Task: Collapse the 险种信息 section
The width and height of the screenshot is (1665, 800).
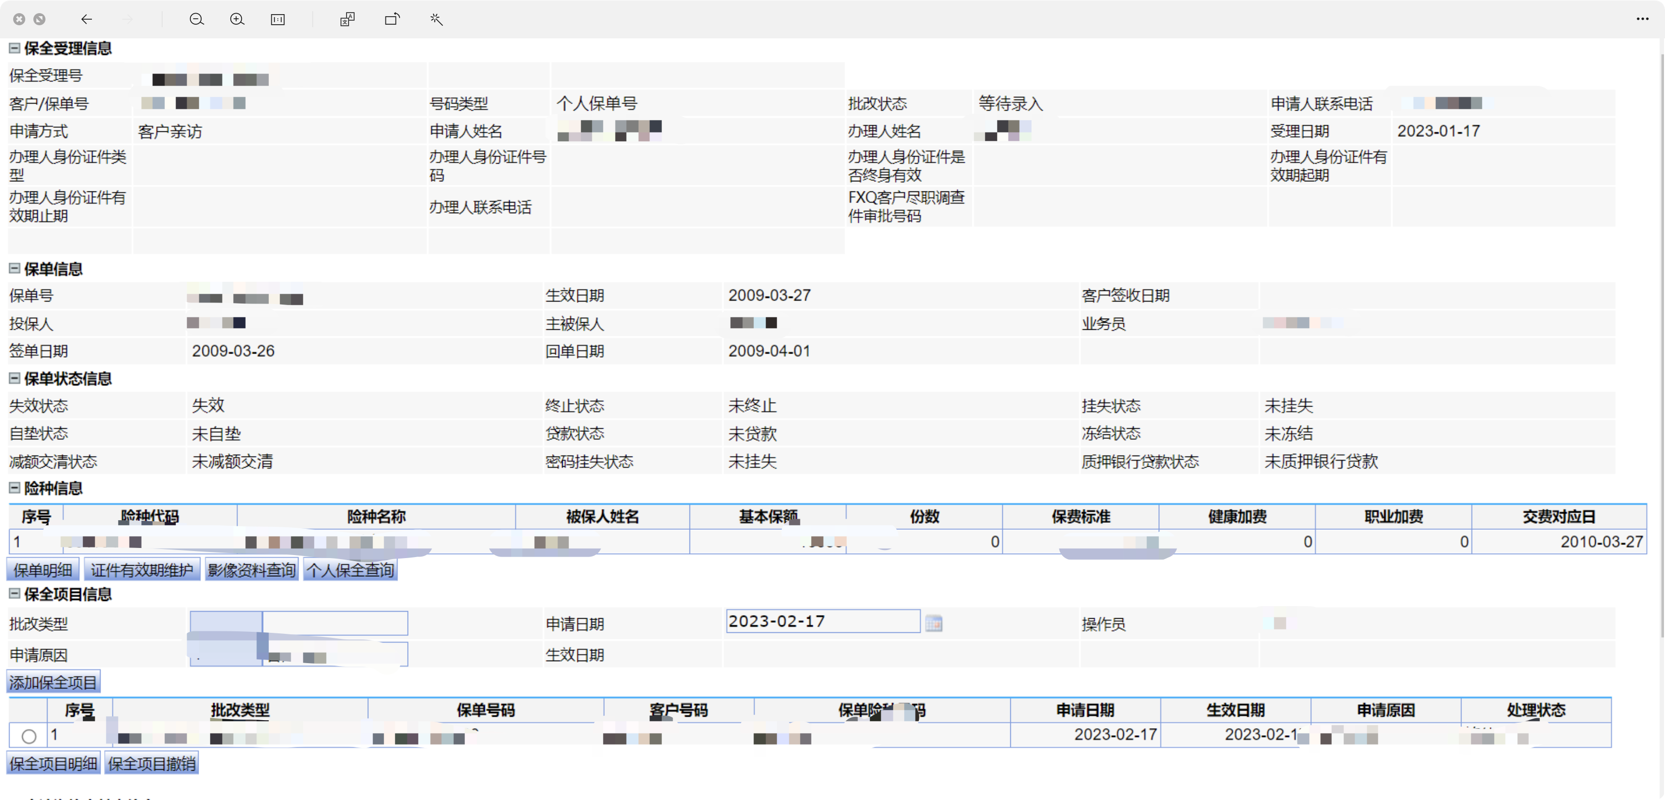Action: [x=14, y=488]
